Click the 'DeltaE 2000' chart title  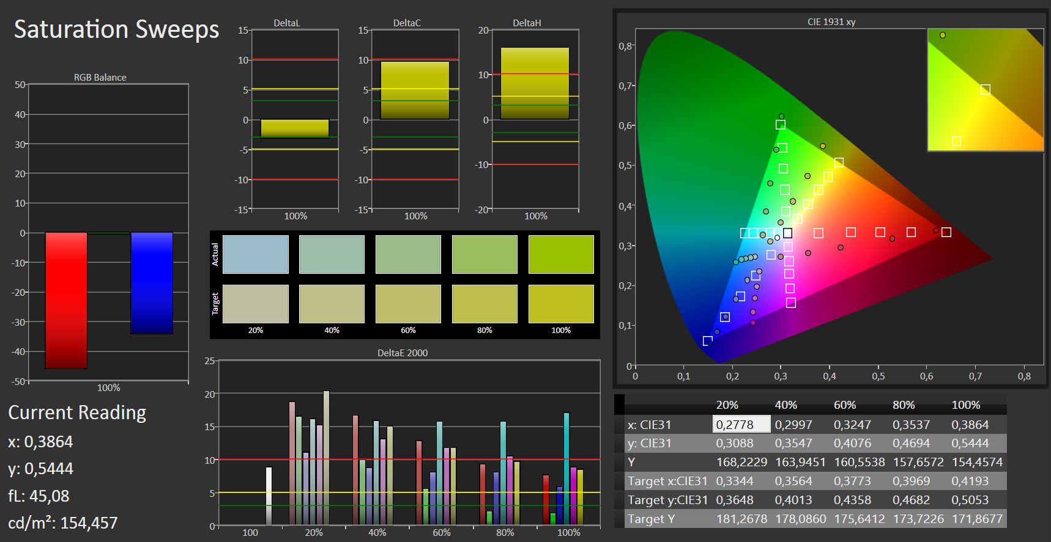(403, 353)
